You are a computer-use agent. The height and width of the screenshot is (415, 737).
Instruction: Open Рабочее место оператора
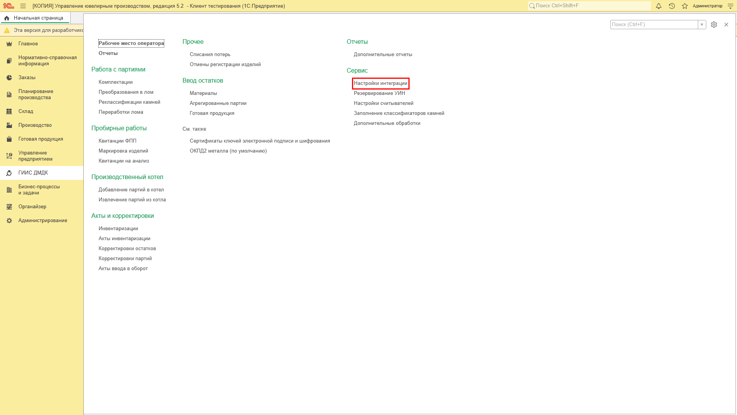point(131,43)
